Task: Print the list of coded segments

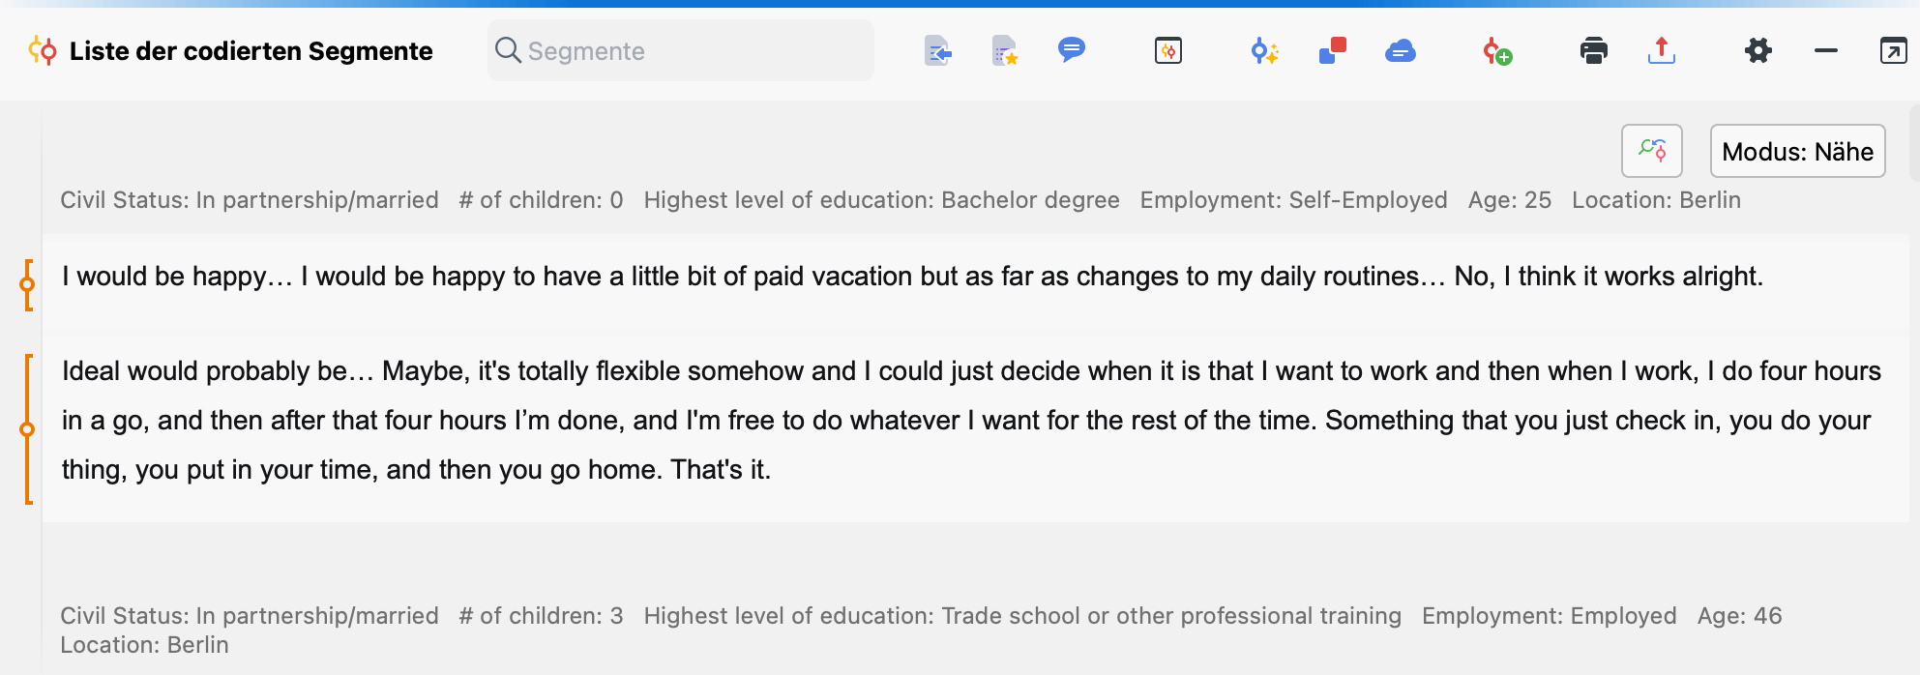Action: click(1594, 50)
